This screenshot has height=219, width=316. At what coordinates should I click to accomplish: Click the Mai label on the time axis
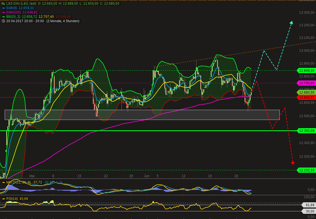click(32, 176)
